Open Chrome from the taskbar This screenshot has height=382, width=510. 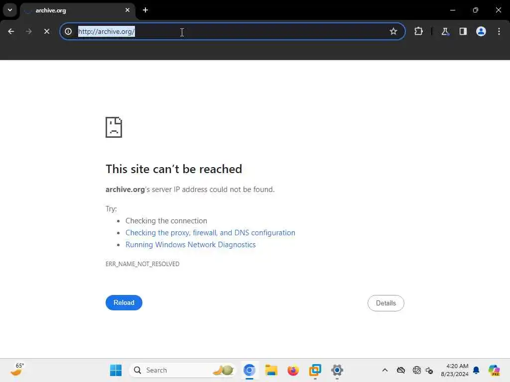250,370
